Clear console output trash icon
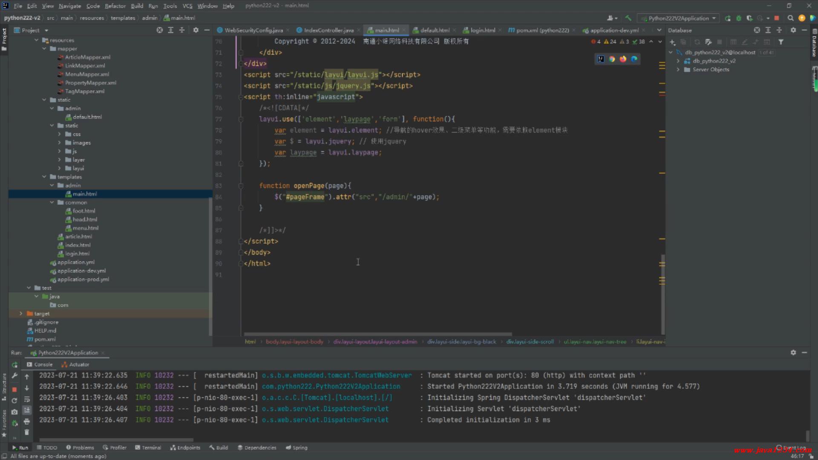The image size is (818, 460). tap(26, 432)
